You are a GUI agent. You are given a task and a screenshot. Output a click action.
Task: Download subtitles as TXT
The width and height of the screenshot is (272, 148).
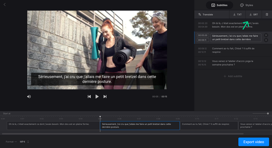[x=237, y=15]
